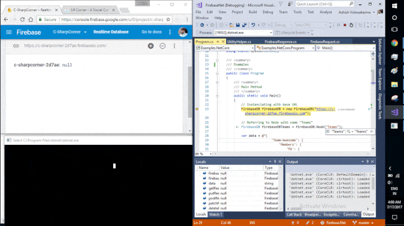This screenshot has height=226, width=404.
Task: Toggle the breakpoint on line 23
Action: pos(197,109)
